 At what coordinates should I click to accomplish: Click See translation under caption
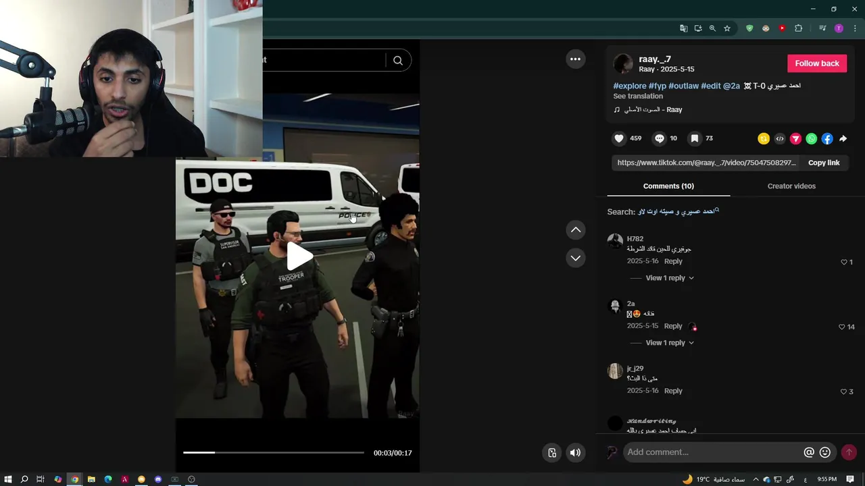[x=638, y=96]
